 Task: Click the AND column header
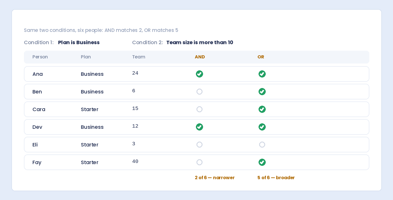(200, 57)
